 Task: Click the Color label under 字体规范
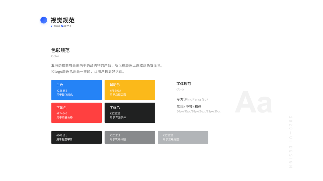(x=180, y=89)
